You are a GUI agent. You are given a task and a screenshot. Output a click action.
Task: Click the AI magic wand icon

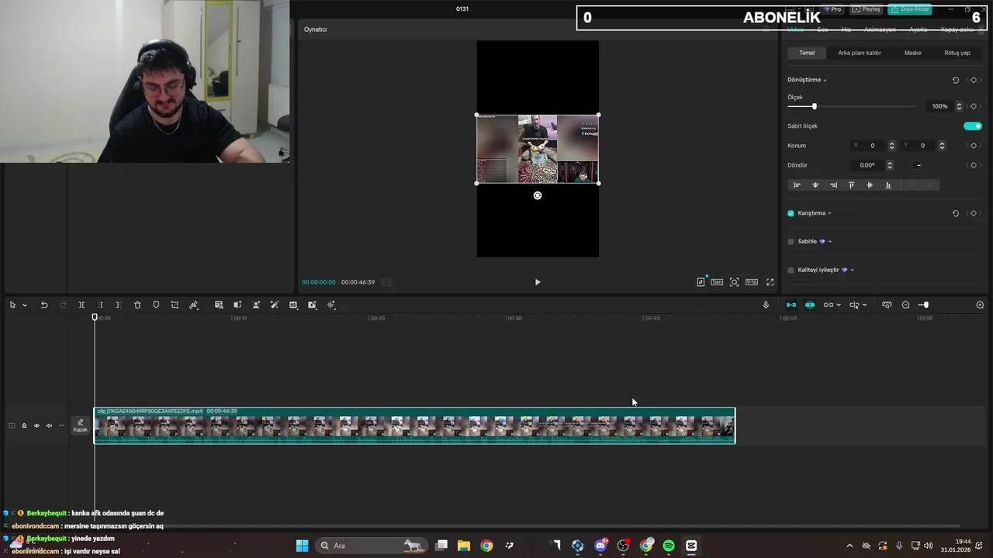(x=275, y=305)
